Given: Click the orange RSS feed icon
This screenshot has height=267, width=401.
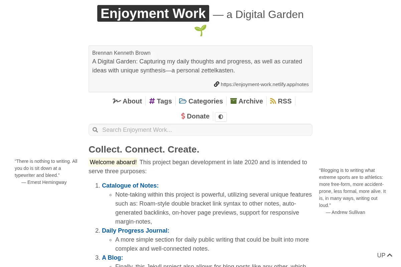Looking at the screenshot, I should (273, 101).
